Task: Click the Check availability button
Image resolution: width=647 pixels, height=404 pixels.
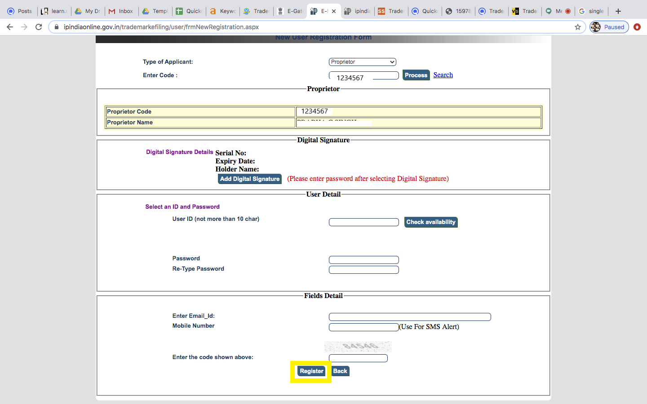Action: coord(430,222)
